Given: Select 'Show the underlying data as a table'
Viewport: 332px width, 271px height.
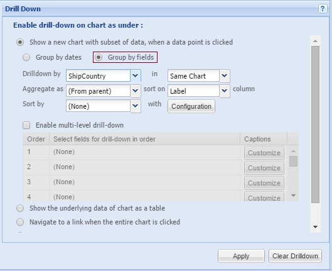Looking at the screenshot, I should coord(20,208).
